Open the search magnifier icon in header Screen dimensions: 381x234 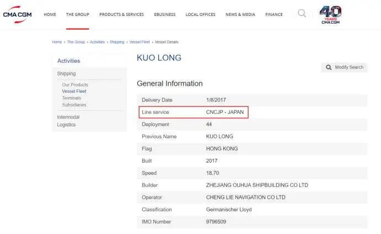(x=302, y=13)
